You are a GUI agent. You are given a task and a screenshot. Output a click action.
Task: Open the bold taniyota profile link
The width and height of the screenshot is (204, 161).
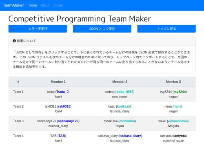[180, 136]
